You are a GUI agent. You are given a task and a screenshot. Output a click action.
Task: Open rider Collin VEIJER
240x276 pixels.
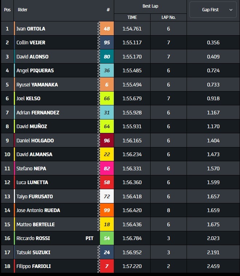pyautogui.click(x=31, y=42)
